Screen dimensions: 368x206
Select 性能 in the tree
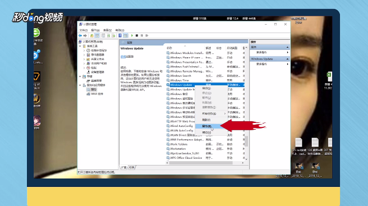pos(94,68)
